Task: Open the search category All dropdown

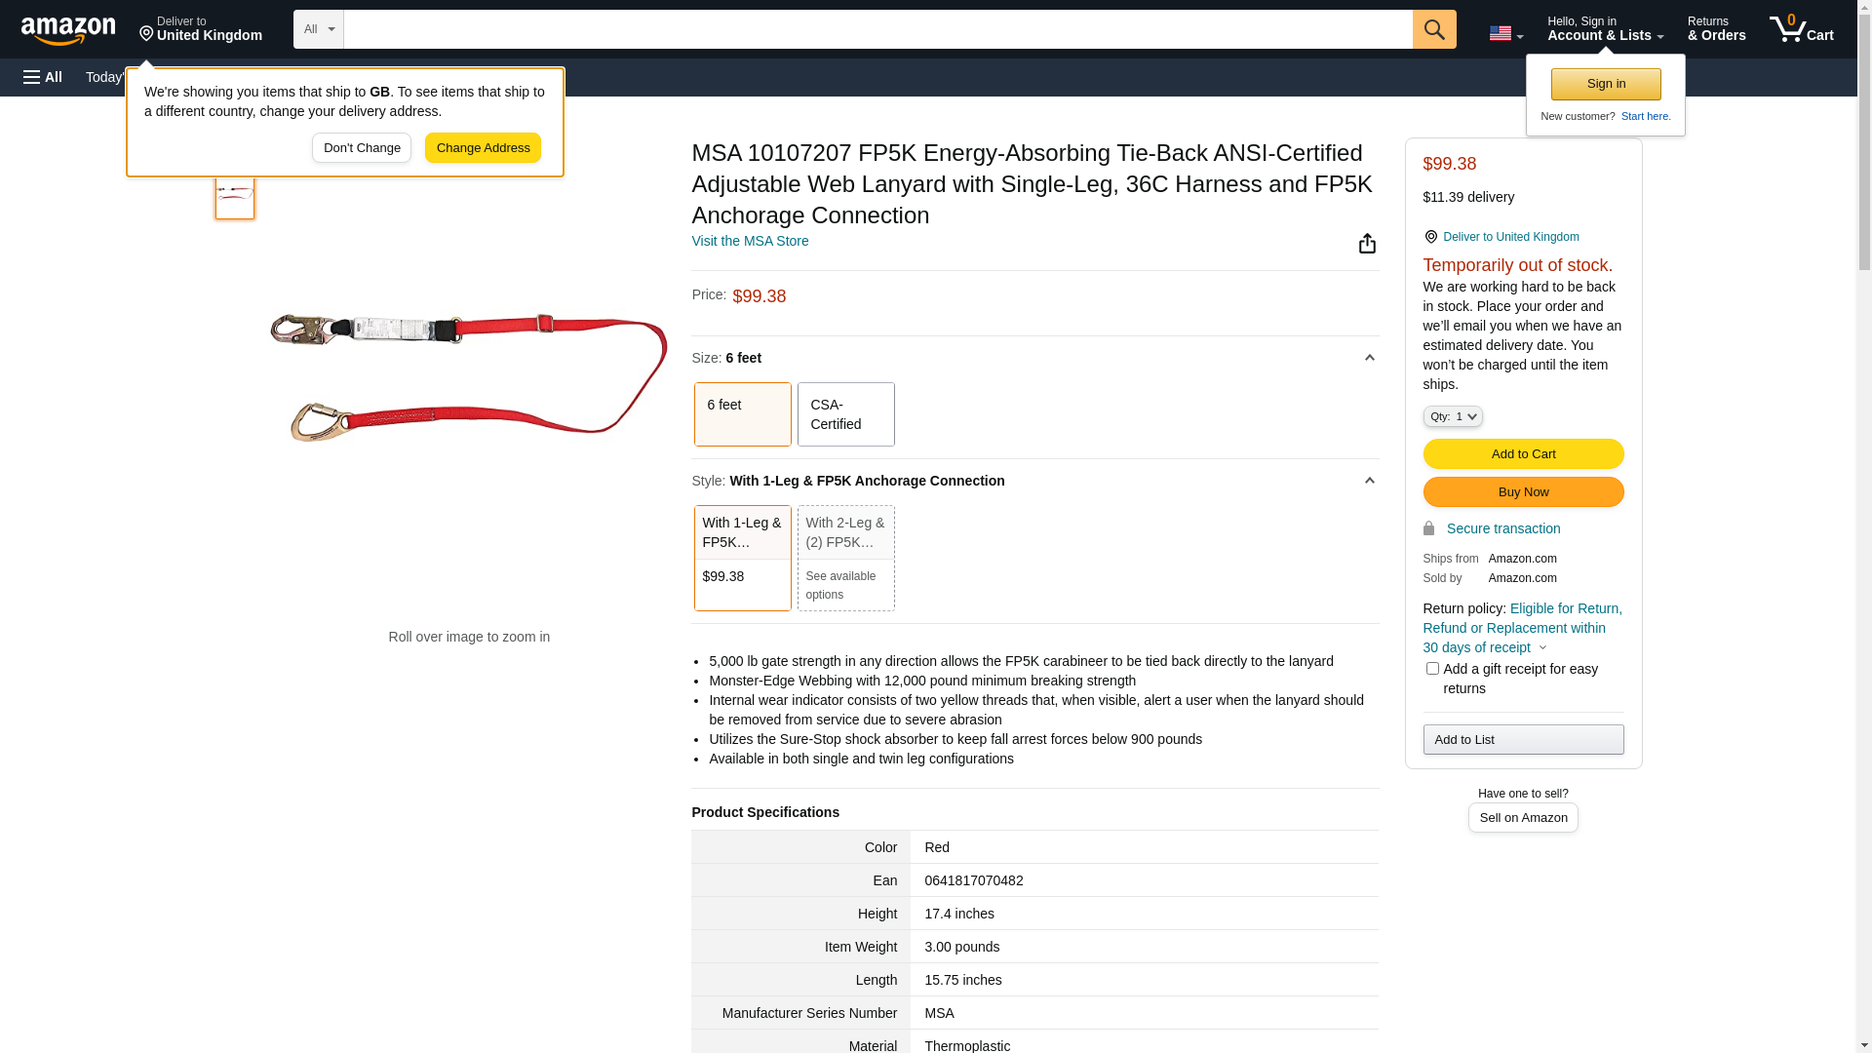Action: point(318,29)
